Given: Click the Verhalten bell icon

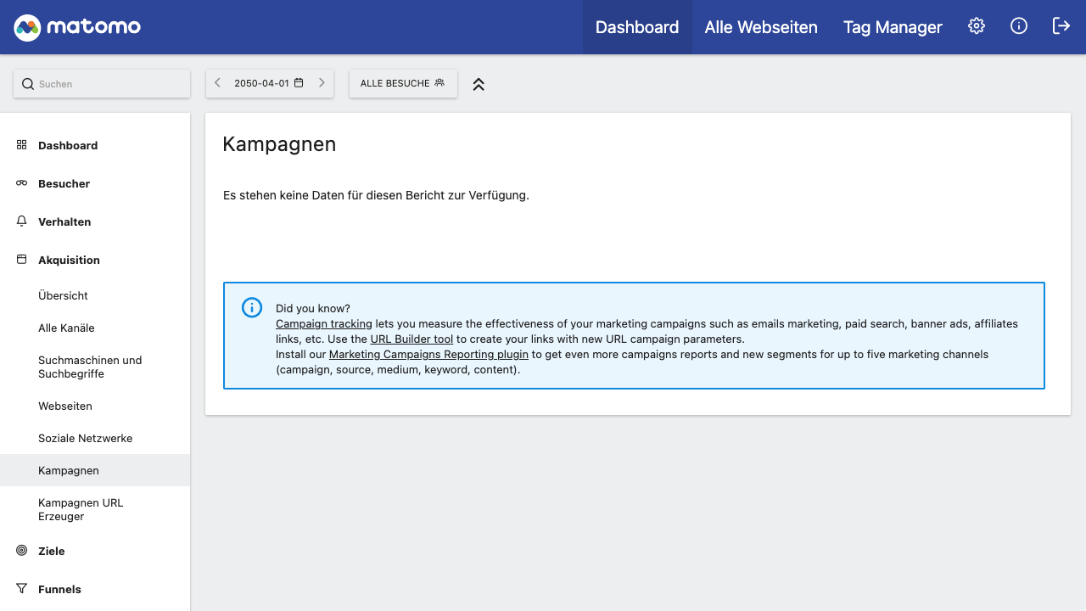Looking at the screenshot, I should [x=22, y=221].
